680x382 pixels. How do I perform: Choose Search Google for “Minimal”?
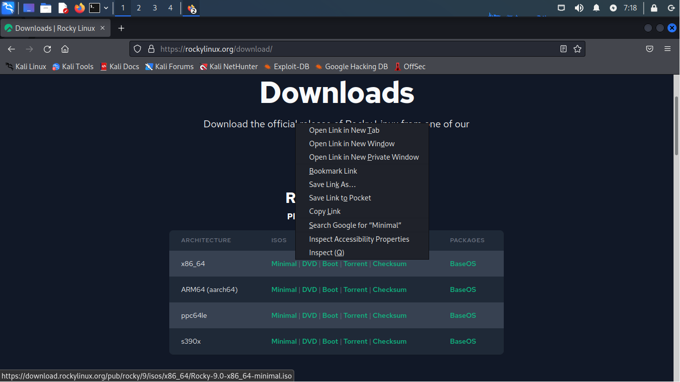[x=362, y=225]
